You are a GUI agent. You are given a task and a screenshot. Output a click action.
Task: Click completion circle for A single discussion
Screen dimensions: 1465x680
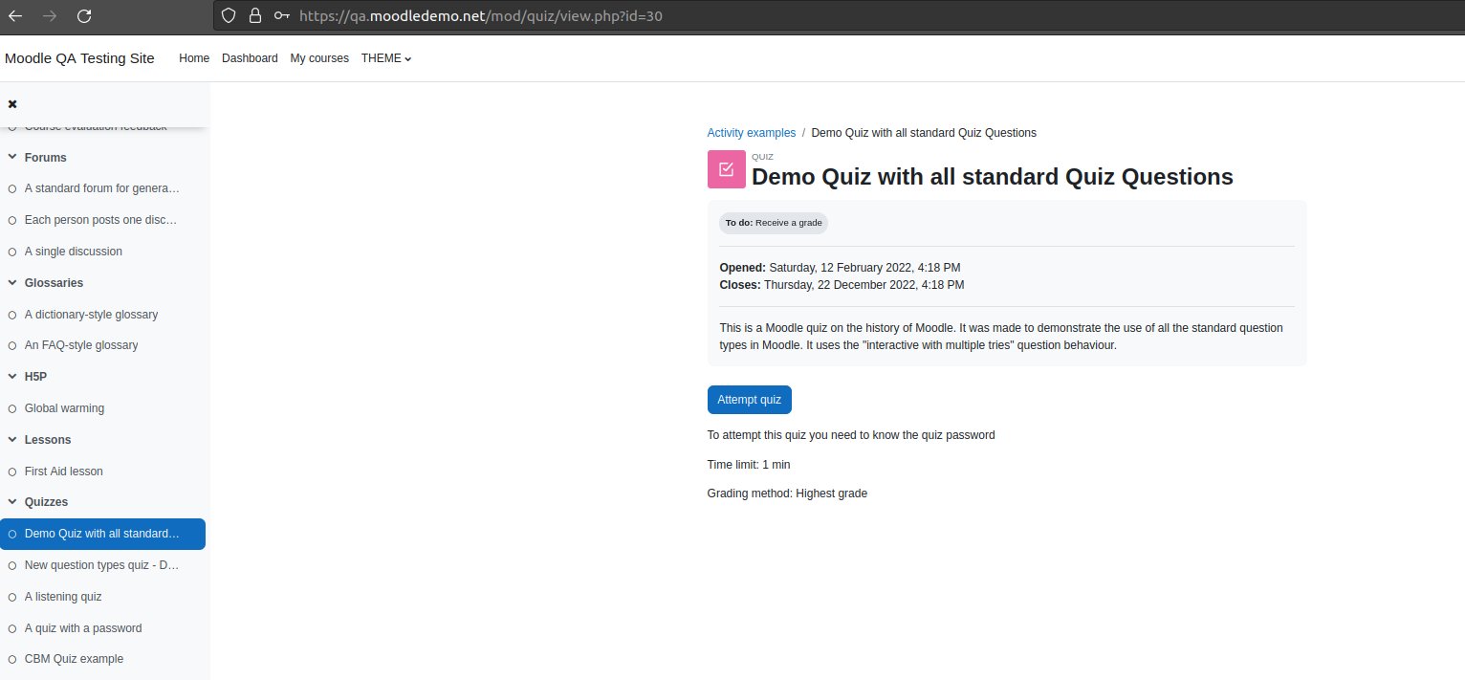(12, 252)
